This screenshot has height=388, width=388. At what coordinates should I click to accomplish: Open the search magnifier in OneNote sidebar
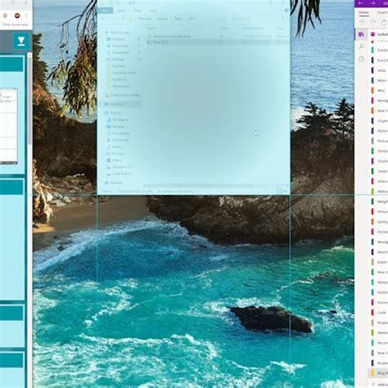click(x=361, y=47)
